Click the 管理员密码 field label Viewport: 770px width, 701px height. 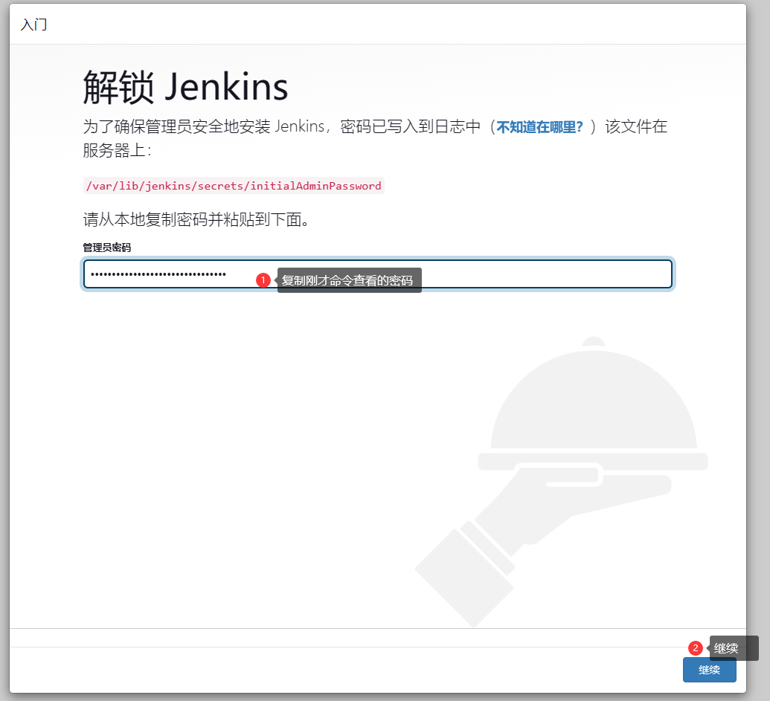coord(107,248)
